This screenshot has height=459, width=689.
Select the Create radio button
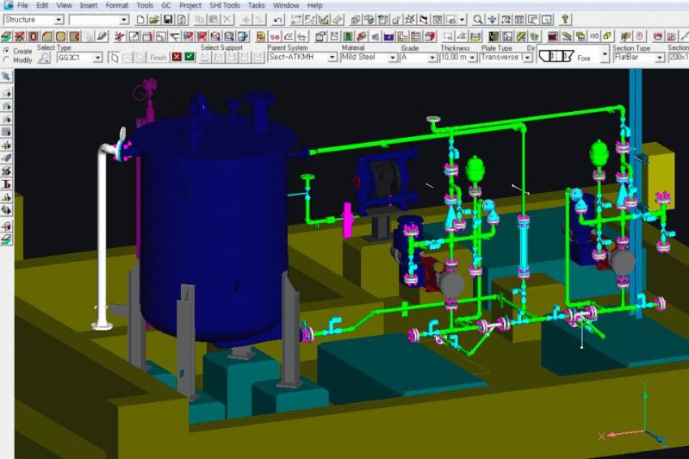(7, 51)
